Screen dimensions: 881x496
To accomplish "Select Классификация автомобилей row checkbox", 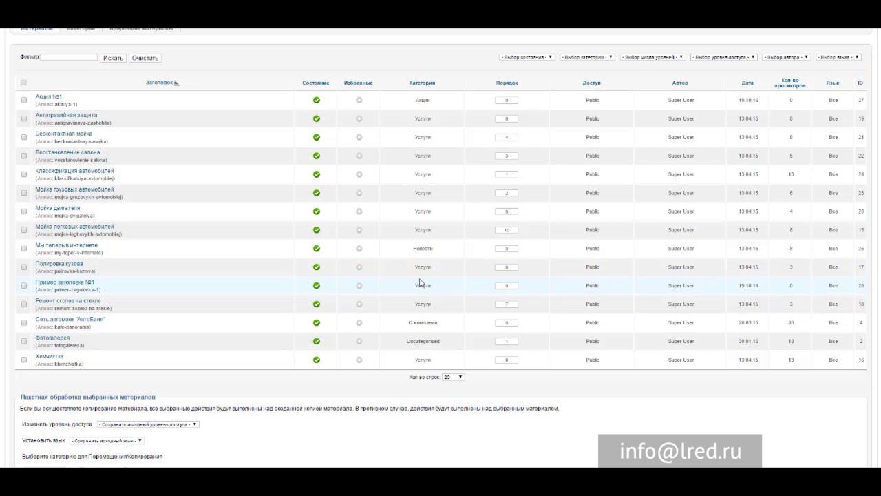I will pyautogui.click(x=23, y=174).
